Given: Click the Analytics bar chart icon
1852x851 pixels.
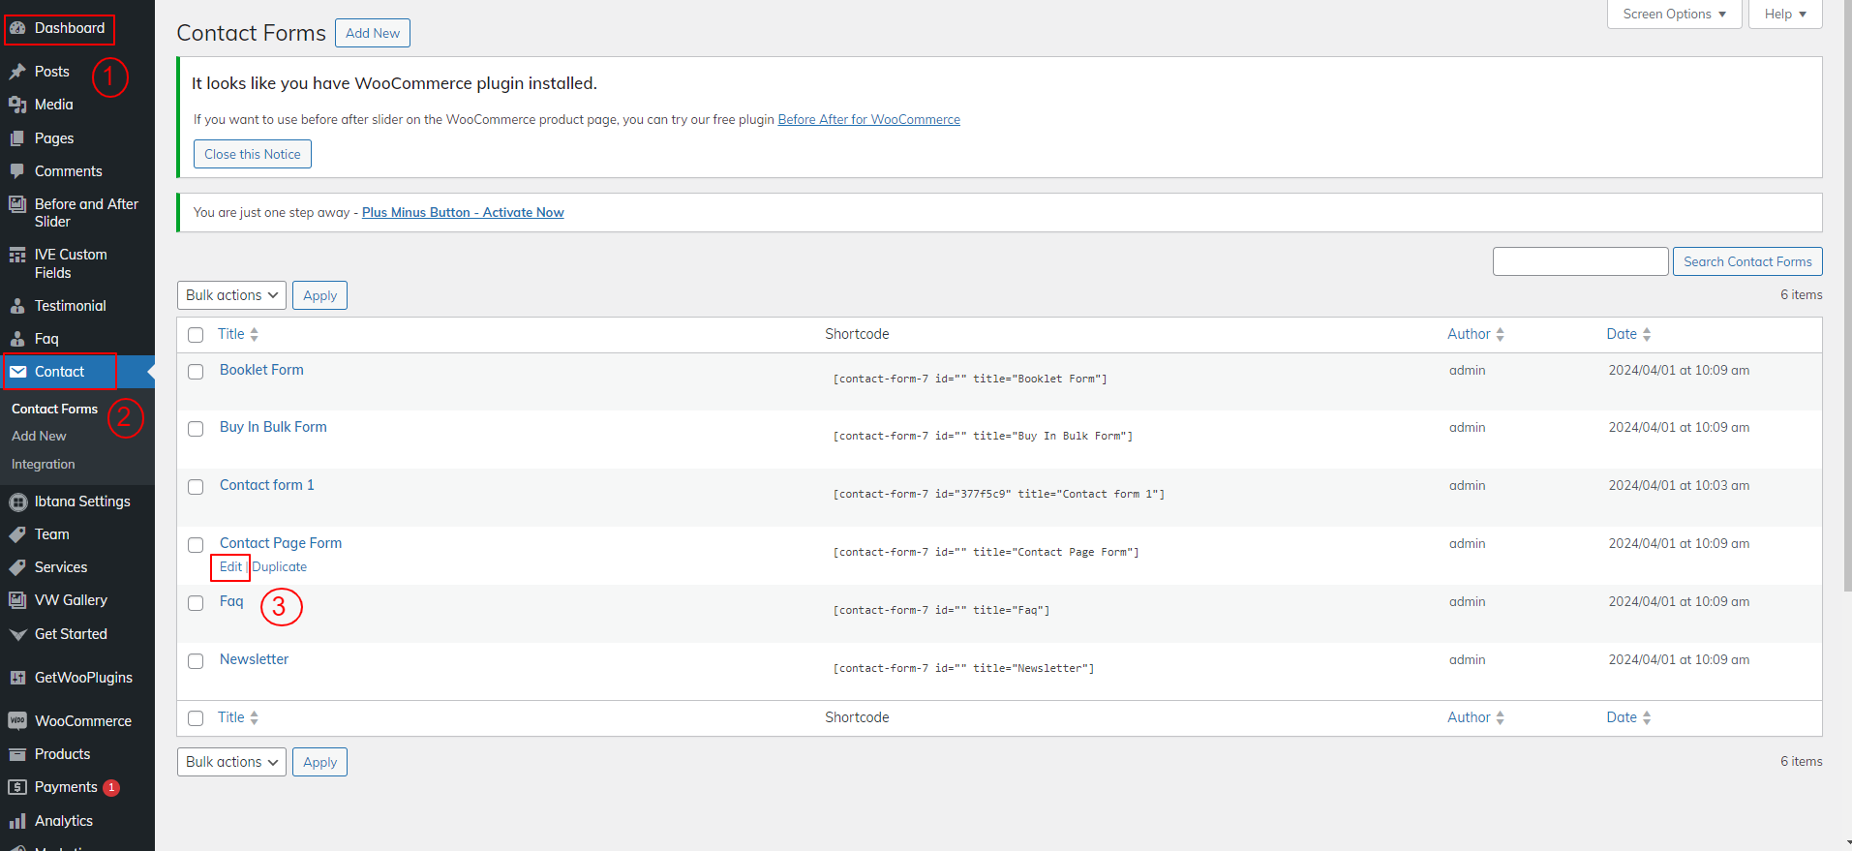Looking at the screenshot, I should tap(17, 821).
